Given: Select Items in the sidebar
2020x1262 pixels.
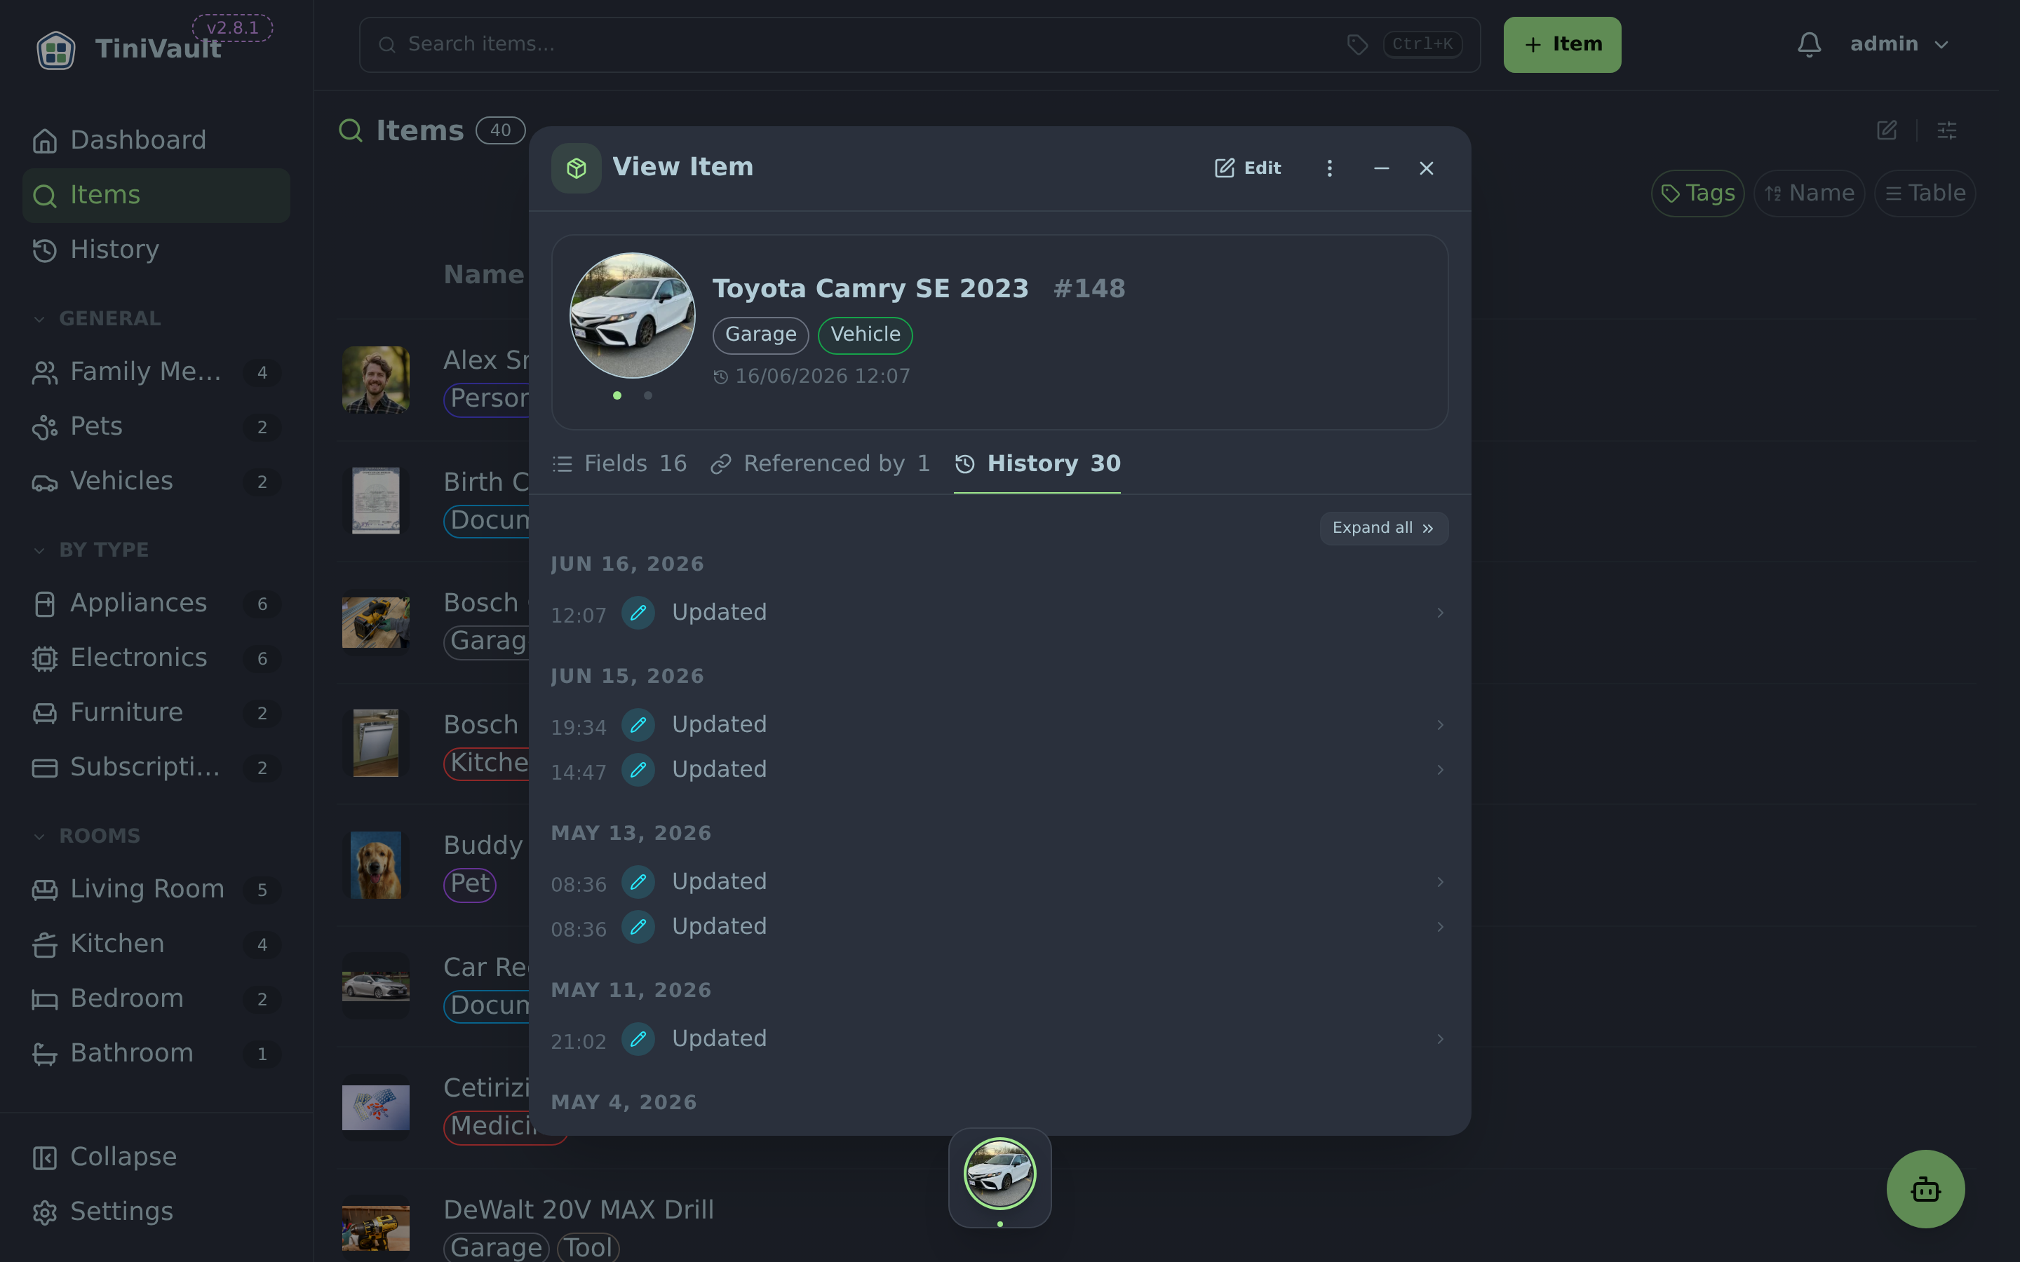Looking at the screenshot, I should point(156,196).
